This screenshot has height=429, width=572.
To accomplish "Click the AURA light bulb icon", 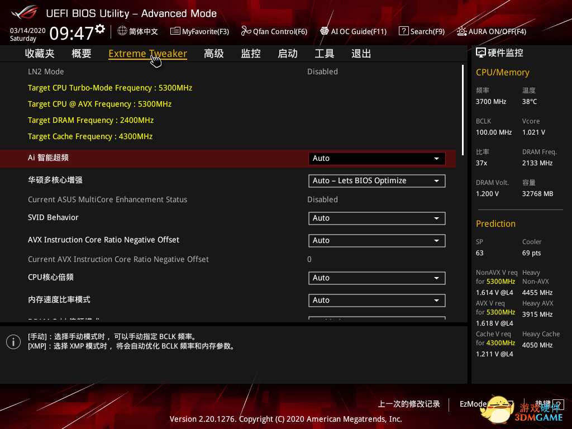I will pos(461,31).
